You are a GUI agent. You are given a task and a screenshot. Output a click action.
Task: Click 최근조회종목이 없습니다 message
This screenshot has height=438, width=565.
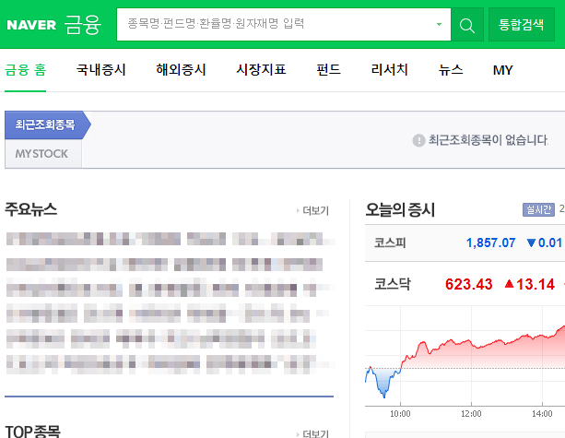[488, 140]
